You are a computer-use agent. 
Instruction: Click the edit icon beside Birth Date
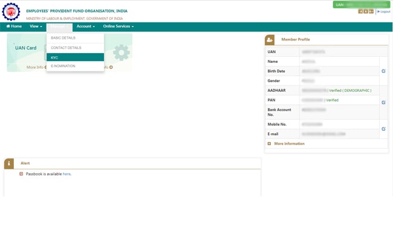point(383,71)
